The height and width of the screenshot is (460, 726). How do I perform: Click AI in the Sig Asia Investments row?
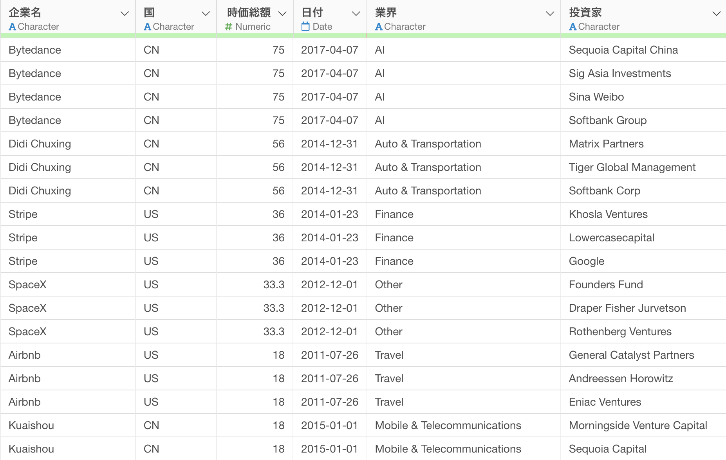pyautogui.click(x=380, y=74)
